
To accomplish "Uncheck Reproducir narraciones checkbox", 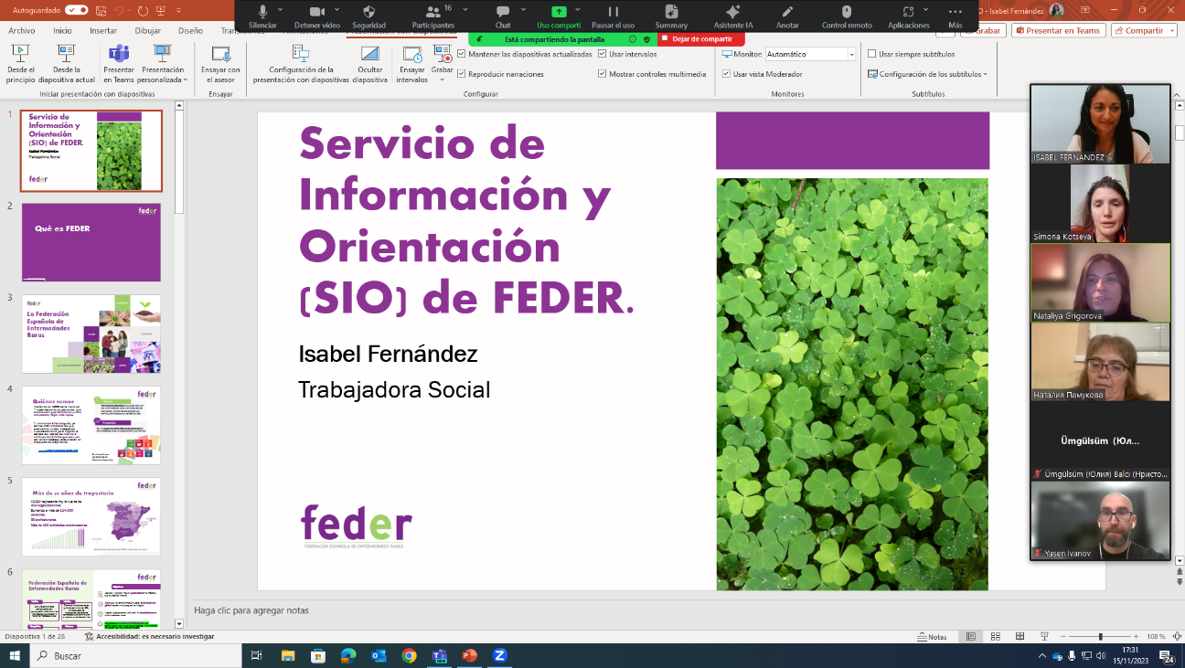I will click(462, 74).
